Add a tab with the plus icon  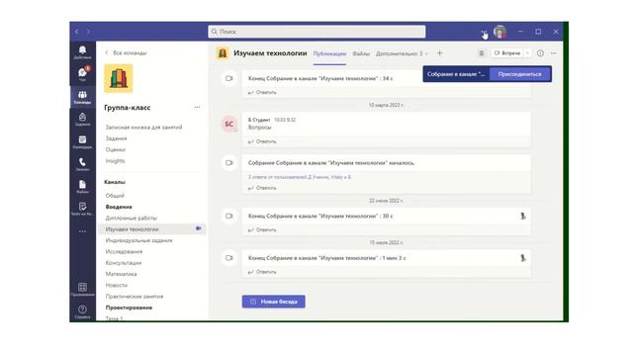click(x=440, y=52)
